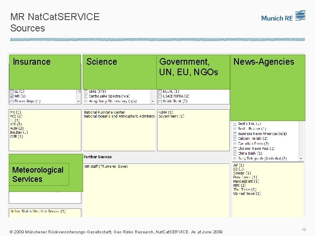Select the Insurance green header box
This screenshot has width=315, height=236.
coord(45,71)
